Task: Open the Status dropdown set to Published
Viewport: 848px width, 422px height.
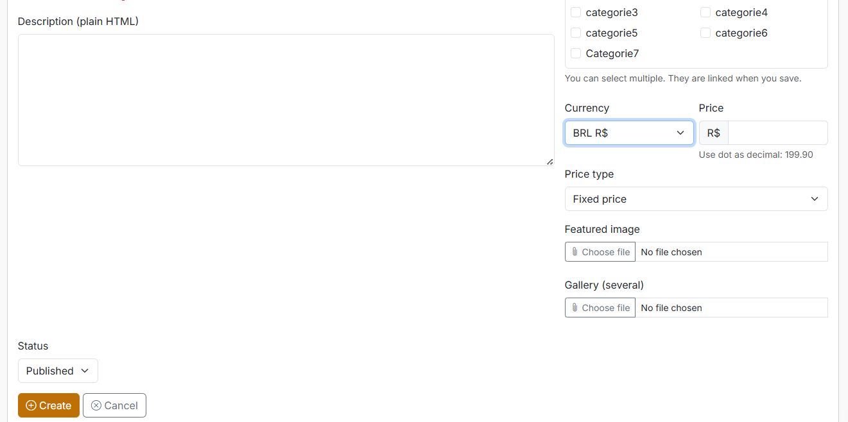Action: (58, 371)
